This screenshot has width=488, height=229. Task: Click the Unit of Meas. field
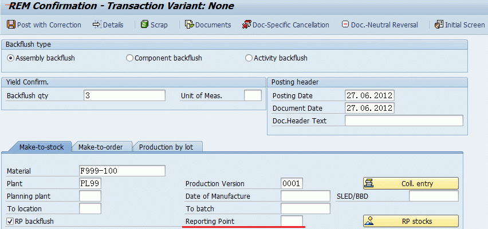coord(253,95)
